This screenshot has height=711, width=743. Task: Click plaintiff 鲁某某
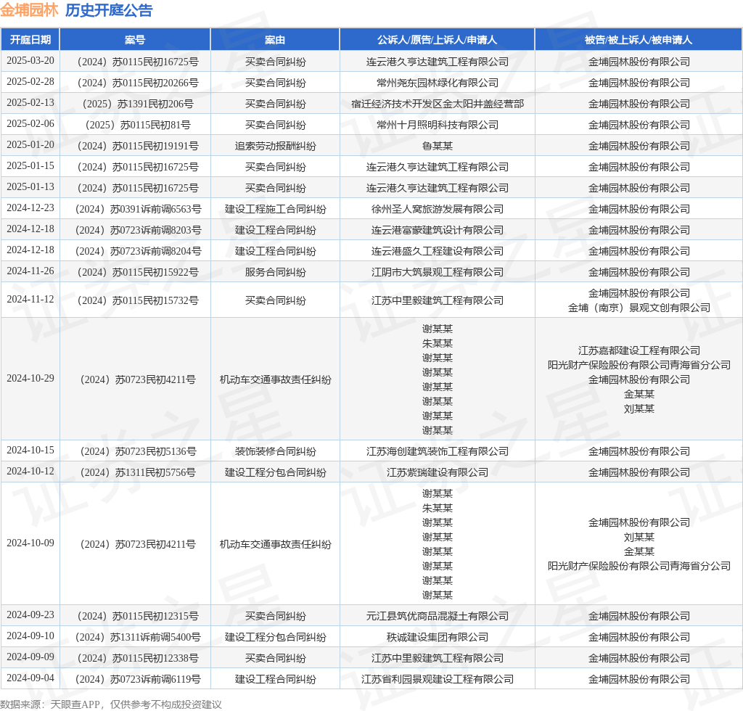(438, 146)
